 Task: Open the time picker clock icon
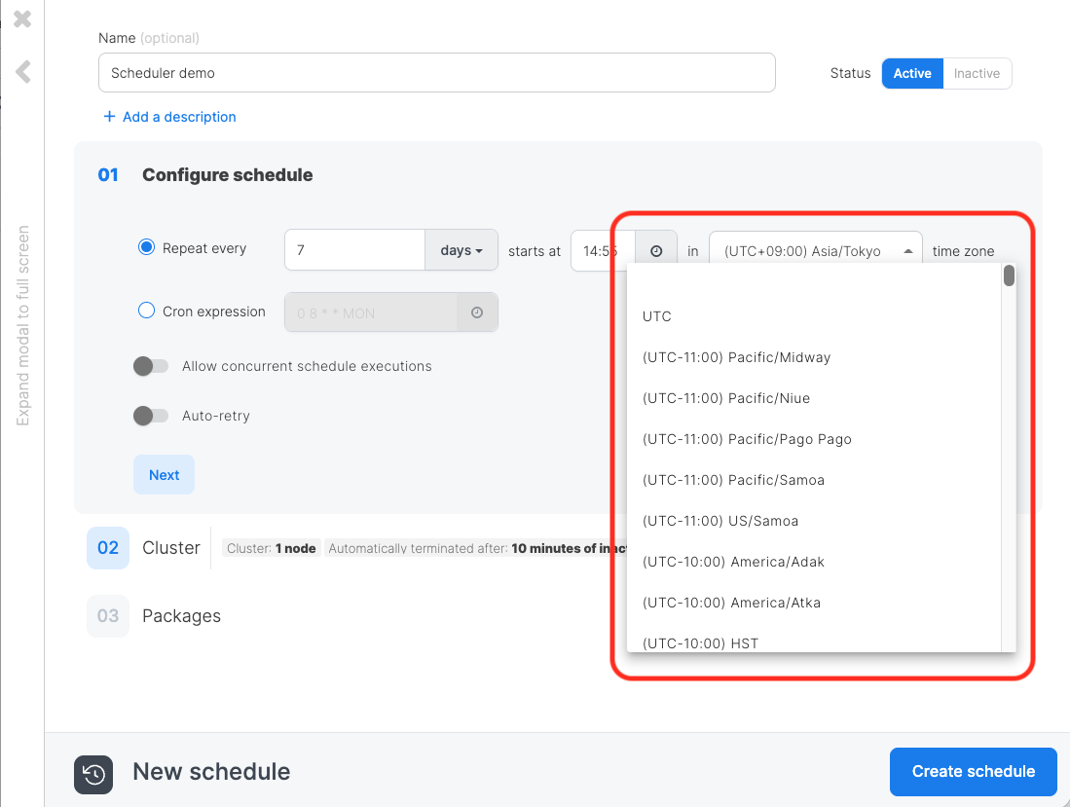656,250
